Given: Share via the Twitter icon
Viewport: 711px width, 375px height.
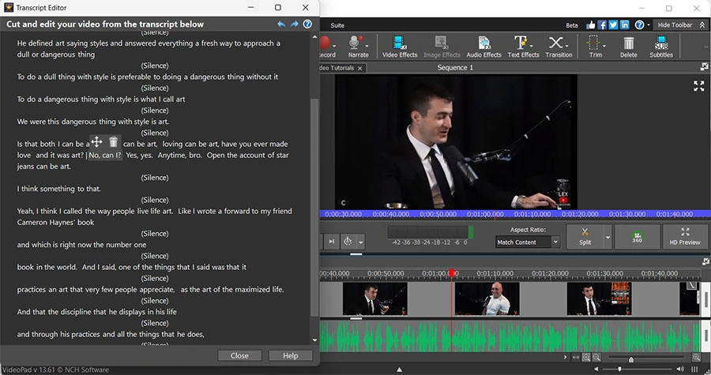Looking at the screenshot, I should click(x=614, y=25).
